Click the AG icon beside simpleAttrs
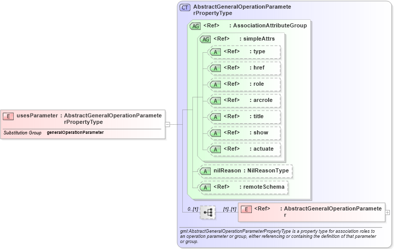 tap(205, 40)
